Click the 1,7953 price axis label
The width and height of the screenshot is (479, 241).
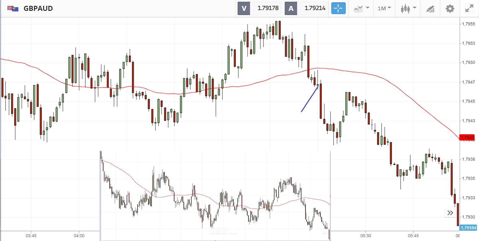(468, 43)
